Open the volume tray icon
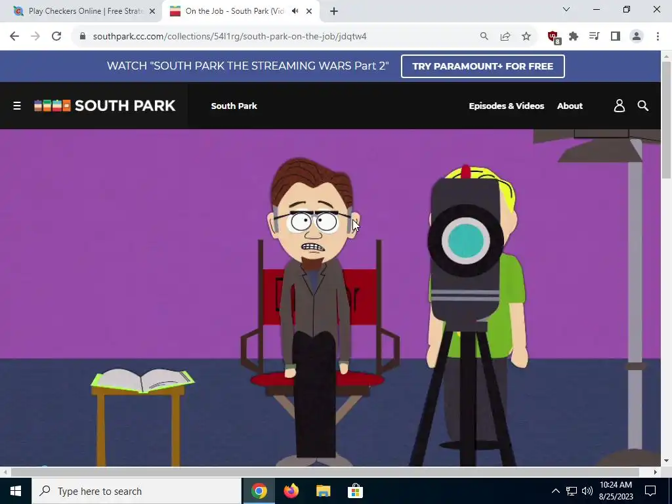 [x=587, y=491]
